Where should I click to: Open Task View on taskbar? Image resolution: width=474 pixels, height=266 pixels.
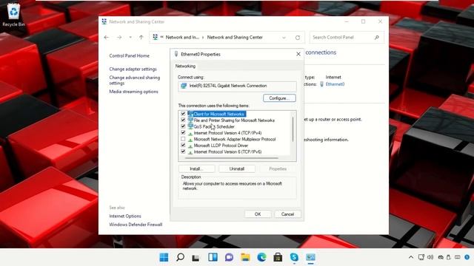196,258
